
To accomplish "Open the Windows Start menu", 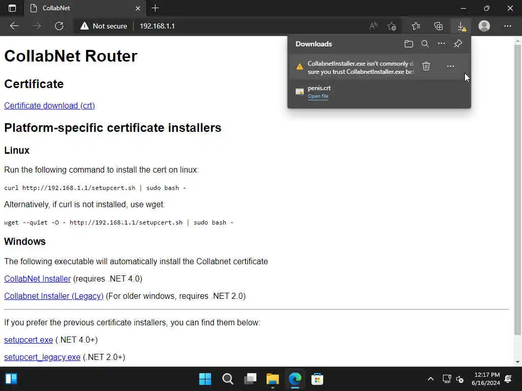I will pyautogui.click(x=205, y=379).
